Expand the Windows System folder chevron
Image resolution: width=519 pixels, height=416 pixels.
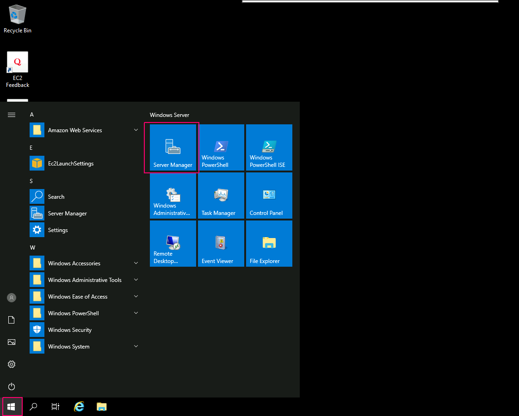pos(136,346)
